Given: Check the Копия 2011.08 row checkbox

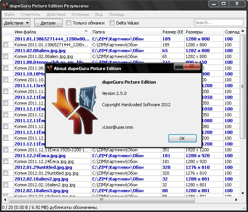Looking at the screenshot, I should [x=6, y=68].
